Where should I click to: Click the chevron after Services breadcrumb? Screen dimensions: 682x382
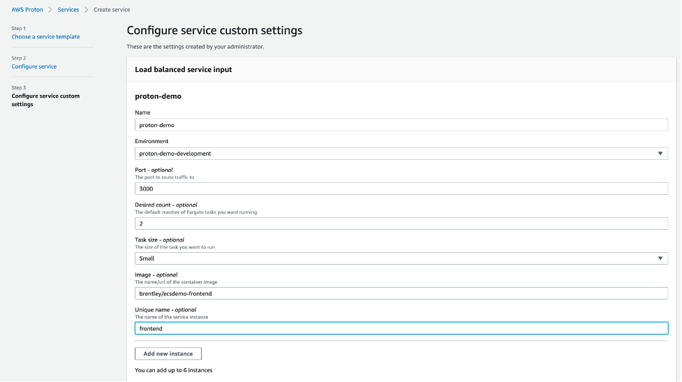click(x=87, y=10)
